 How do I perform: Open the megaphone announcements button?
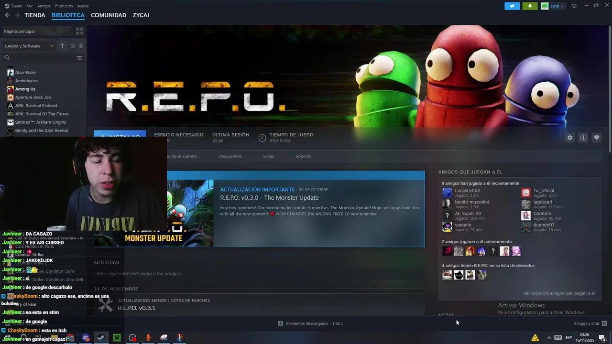click(x=512, y=6)
